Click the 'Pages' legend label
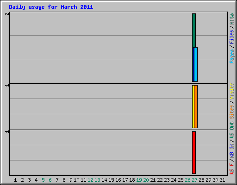This screenshot has height=185, width=237. click(x=231, y=56)
